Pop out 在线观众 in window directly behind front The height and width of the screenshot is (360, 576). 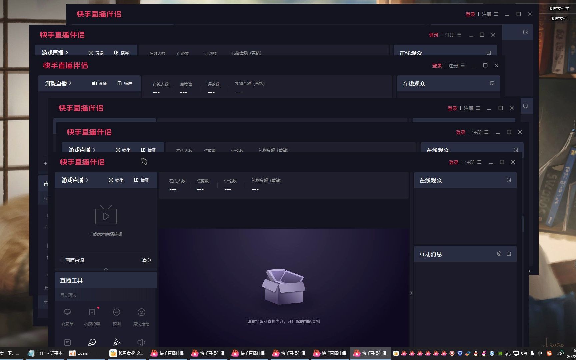516,150
